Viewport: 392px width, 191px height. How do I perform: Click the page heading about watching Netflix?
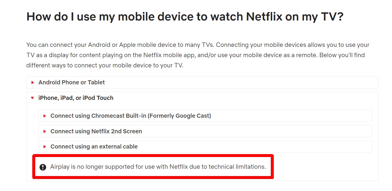click(x=185, y=17)
